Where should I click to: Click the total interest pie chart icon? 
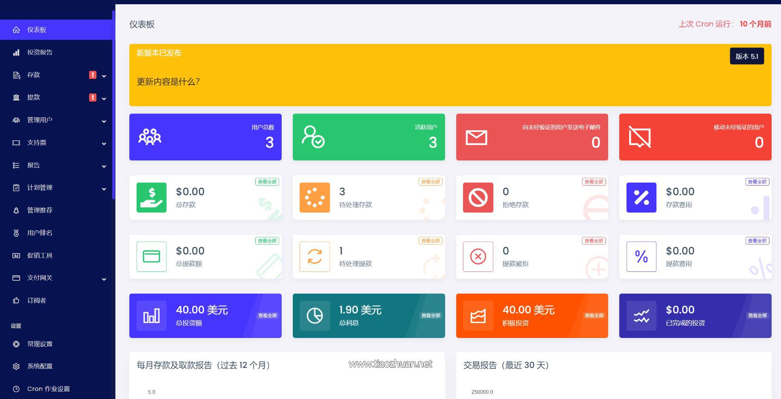click(x=315, y=316)
